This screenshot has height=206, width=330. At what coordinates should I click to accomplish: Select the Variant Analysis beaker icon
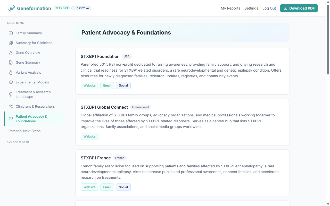pos(11,72)
